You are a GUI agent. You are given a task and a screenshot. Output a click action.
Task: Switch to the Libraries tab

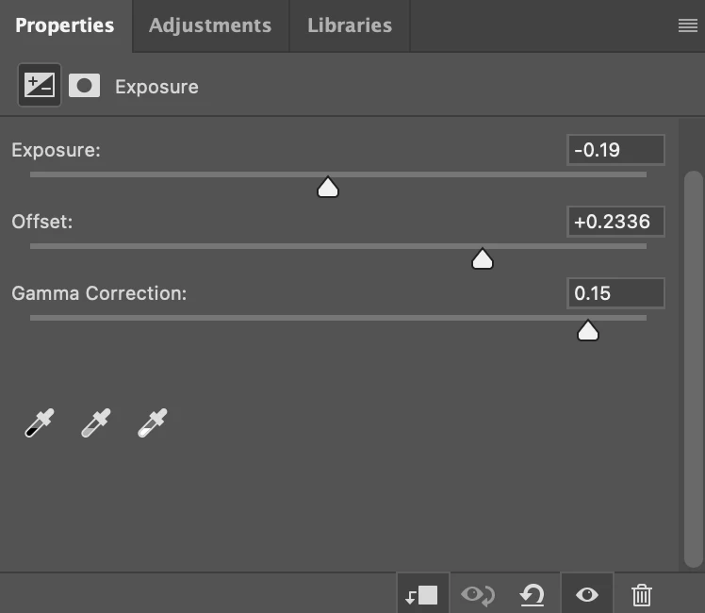[350, 25]
